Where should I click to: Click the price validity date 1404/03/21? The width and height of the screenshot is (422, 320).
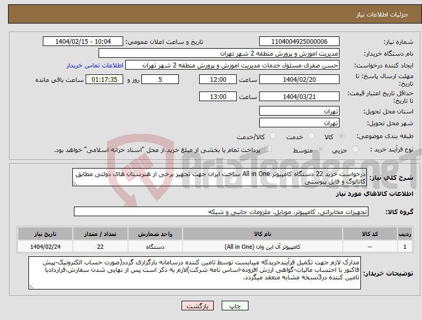tap(299, 96)
